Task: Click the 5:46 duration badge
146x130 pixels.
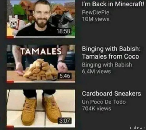Action: 65,76
